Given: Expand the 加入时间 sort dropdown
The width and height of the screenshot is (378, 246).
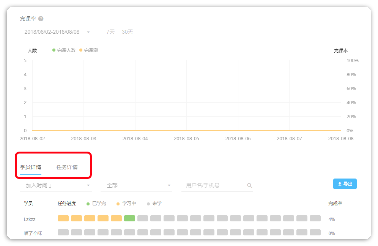Looking at the screenshot, I should 88,185.
